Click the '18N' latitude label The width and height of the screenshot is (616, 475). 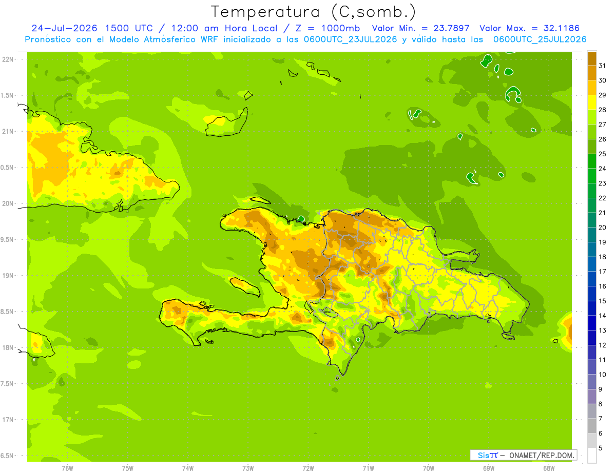pos(9,347)
